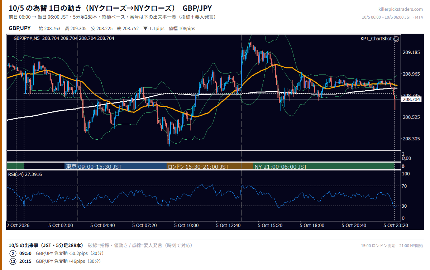
Task: Click the 10/5 06:00 – 10/6 06:00 JST・MT4 text
Action: tap(392, 17)
